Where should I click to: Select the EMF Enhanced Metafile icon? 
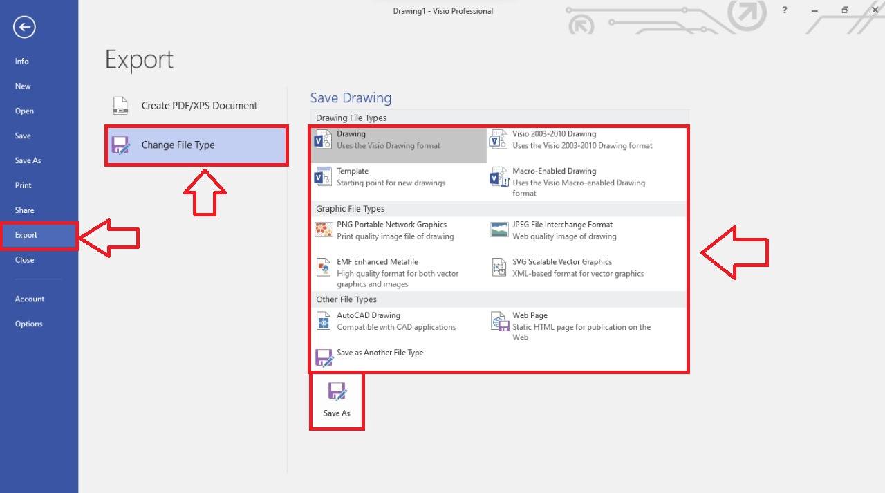point(323,267)
